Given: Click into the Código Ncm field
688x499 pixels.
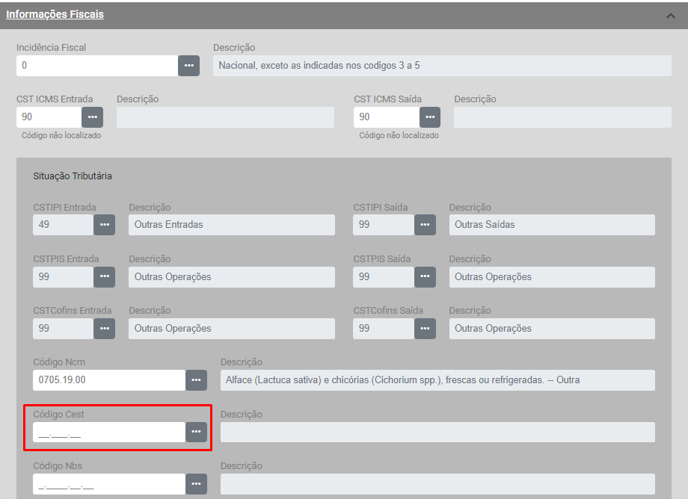Looking at the screenshot, I should pos(109,380).
